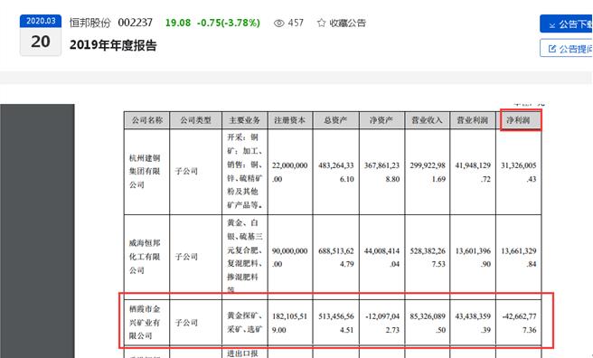Click net profit 13,661,329.84

(519, 258)
